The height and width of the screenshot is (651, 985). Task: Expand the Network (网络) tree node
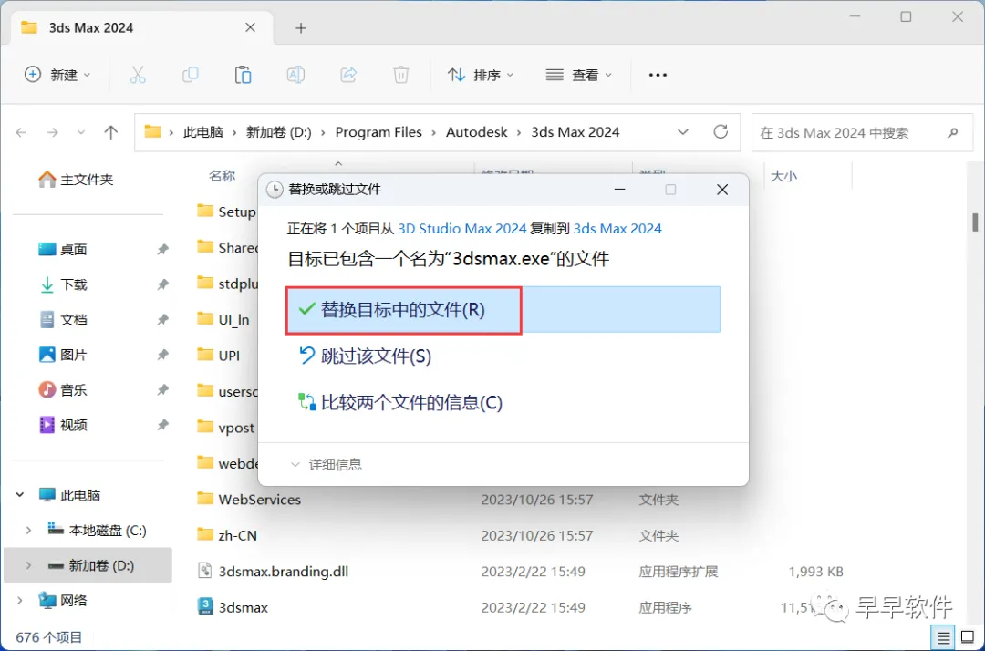20,600
